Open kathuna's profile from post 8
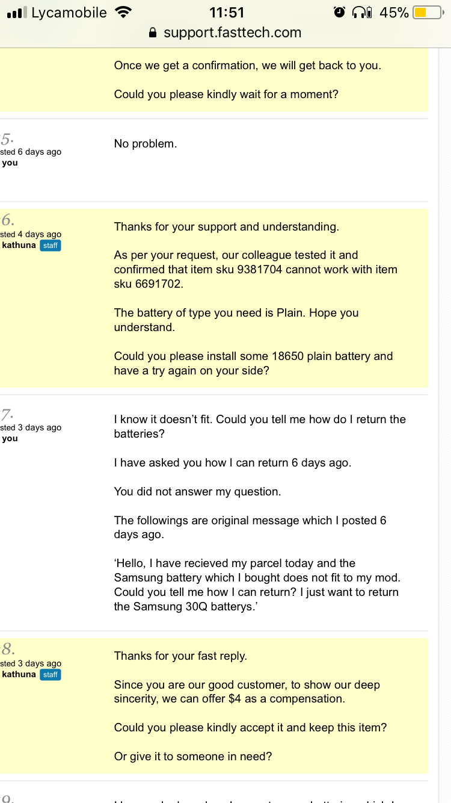Viewport: 451px width, 803px height. tap(19, 674)
